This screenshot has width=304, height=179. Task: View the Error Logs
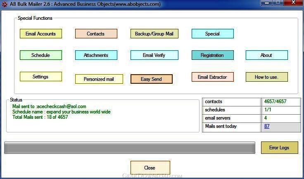tap(279, 148)
